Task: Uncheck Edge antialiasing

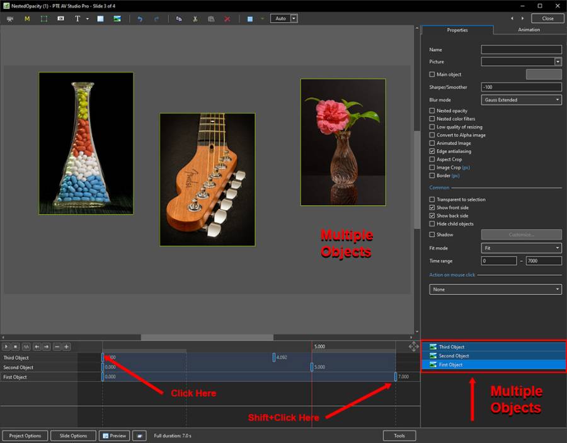Action: point(432,152)
